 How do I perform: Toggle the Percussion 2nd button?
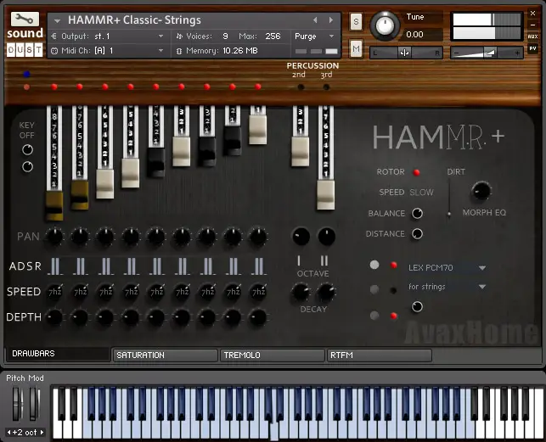[301, 87]
